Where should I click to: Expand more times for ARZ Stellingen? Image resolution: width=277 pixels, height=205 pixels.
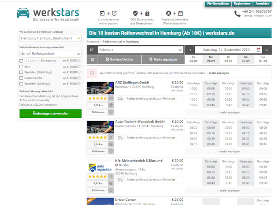click(x=228, y=112)
